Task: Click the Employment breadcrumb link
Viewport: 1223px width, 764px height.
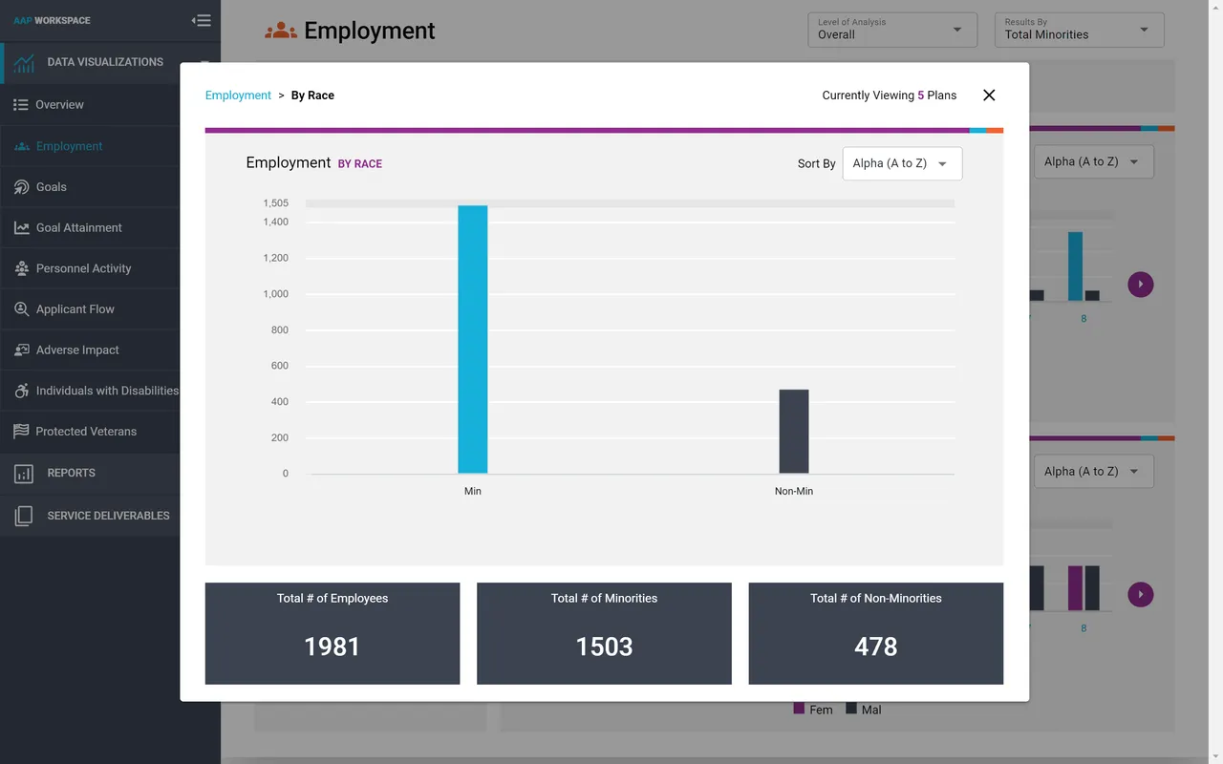Action: (x=238, y=95)
